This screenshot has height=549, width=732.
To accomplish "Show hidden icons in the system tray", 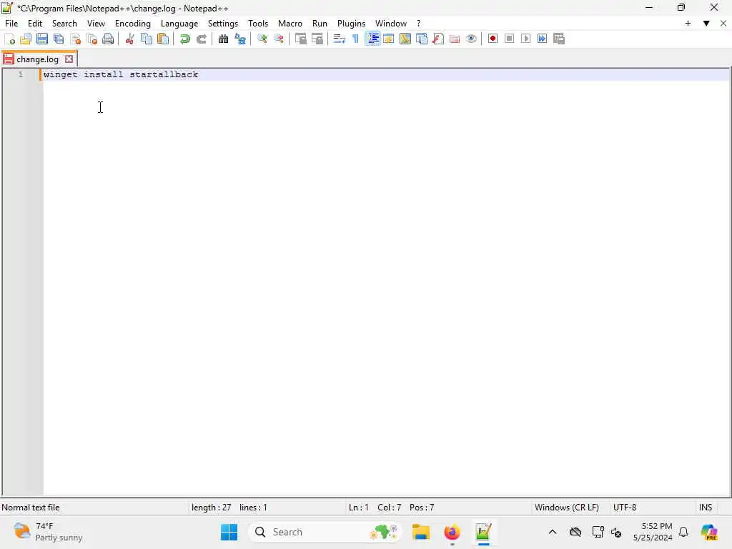I will pos(553,532).
